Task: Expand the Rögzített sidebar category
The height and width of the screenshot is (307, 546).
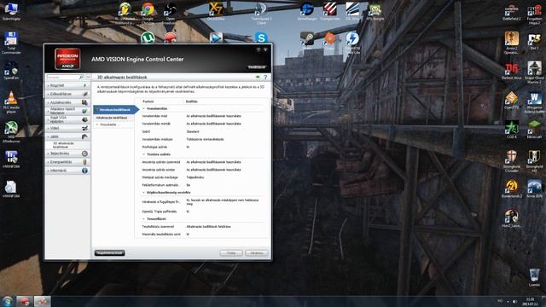Action: 67,85
